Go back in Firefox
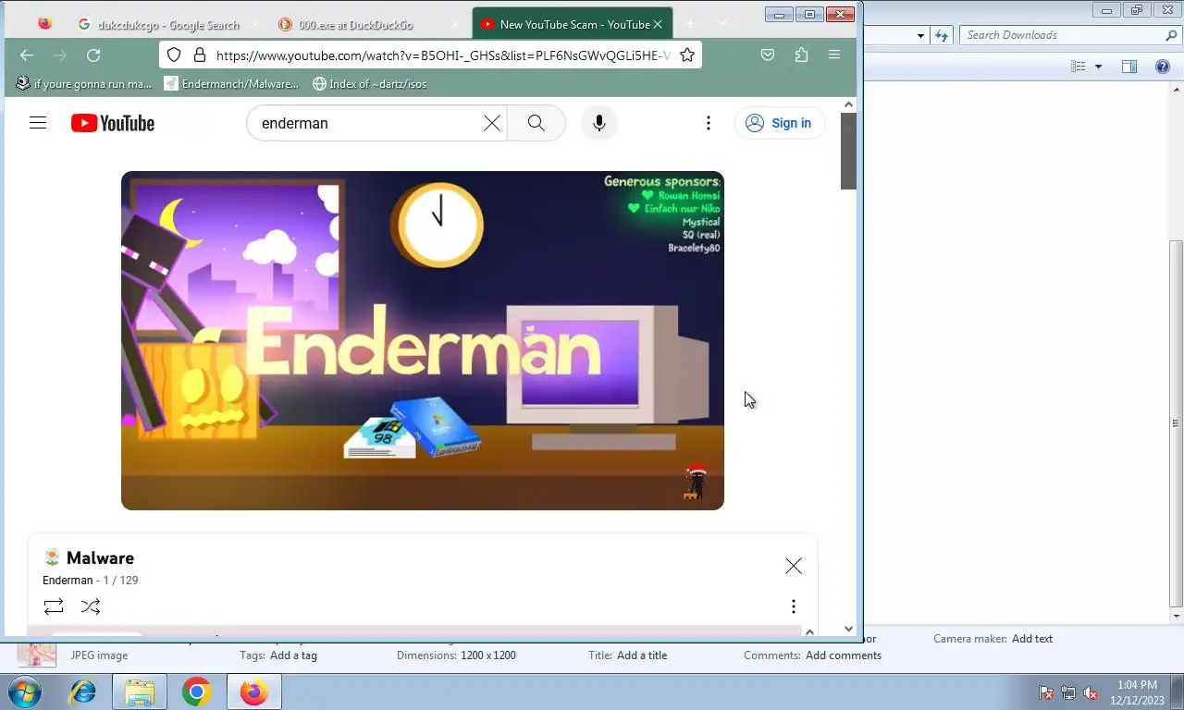This screenshot has width=1184, height=710. [27, 55]
